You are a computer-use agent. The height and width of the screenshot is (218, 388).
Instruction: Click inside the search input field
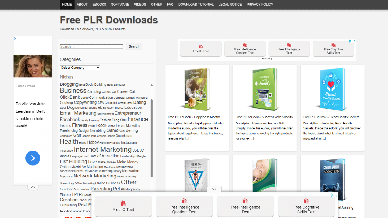pos(91,46)
